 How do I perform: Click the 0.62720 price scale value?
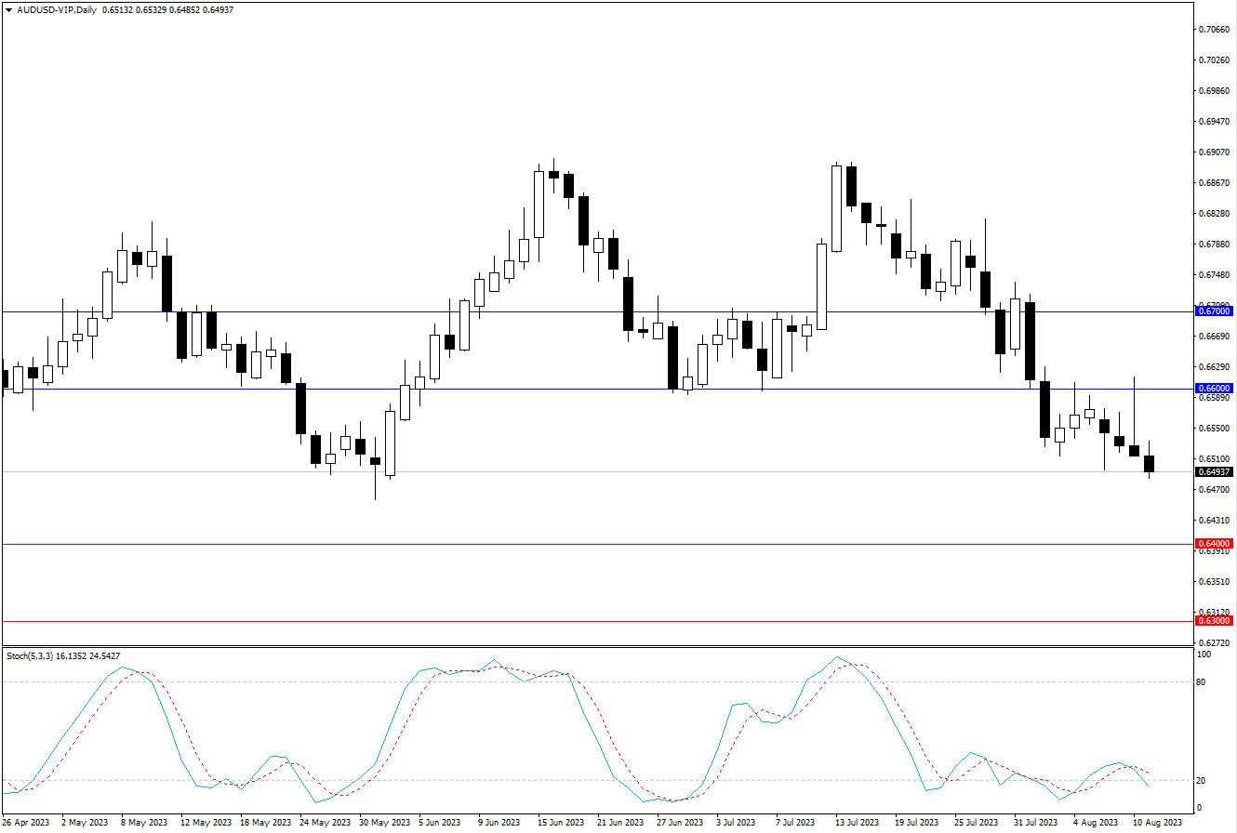point(1215,642)
